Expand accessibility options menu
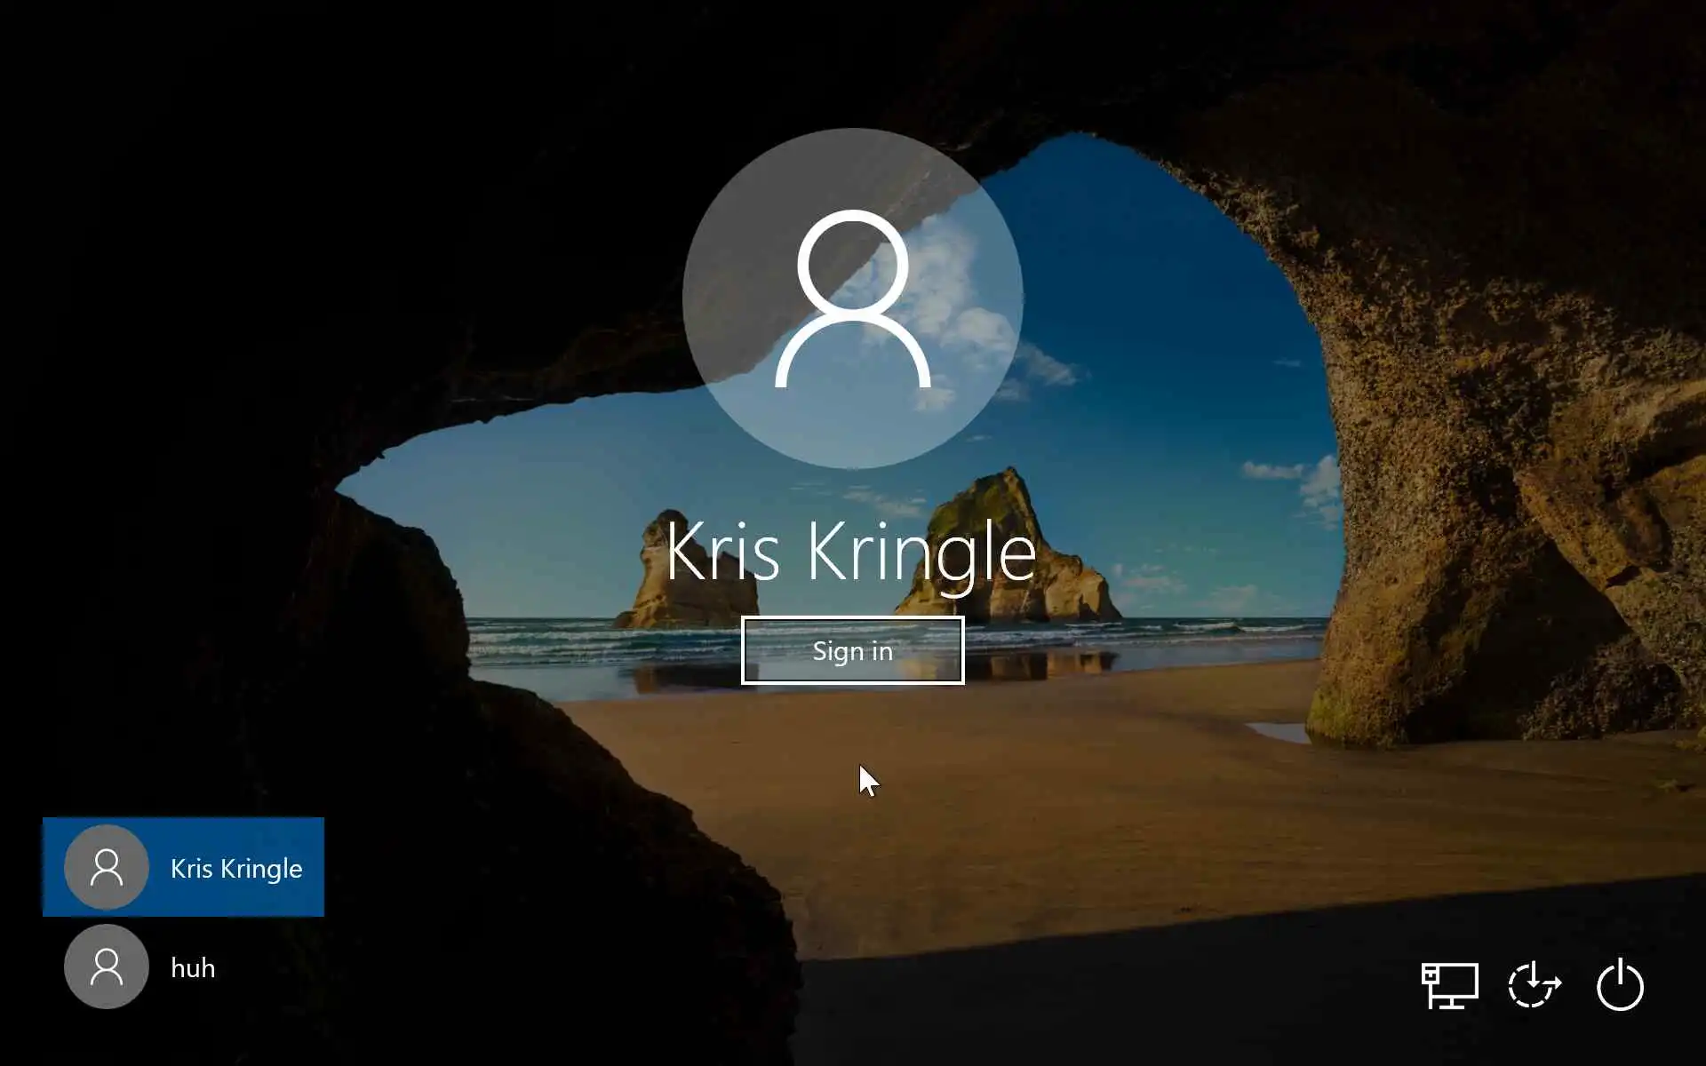The height and width of the screenshot is (1066, 1706). point(1534,985)
